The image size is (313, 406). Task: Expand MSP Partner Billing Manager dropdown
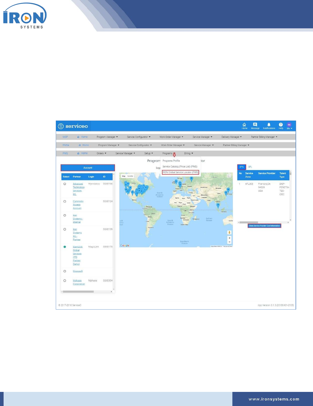(x=264, y=137)
